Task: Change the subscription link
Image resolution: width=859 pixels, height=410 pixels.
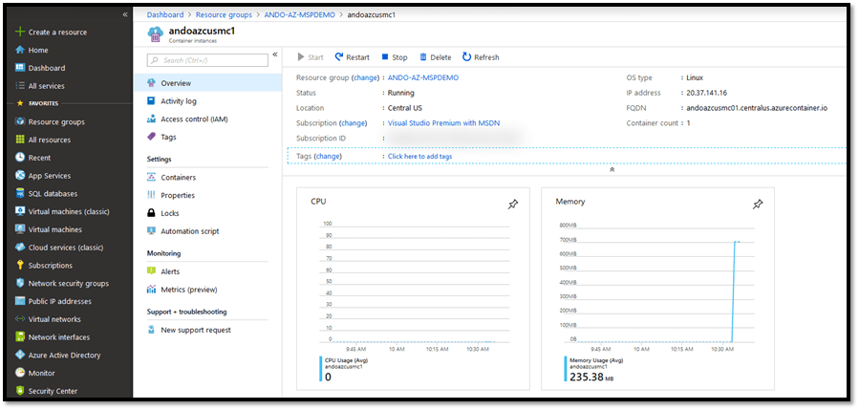Action: (354, 123)
